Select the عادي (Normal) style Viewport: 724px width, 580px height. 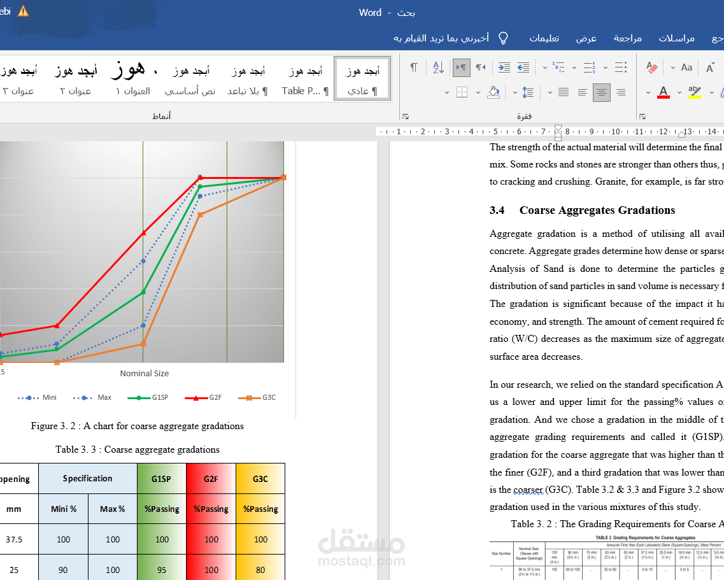pyautogui.click(x=362, y=79)
